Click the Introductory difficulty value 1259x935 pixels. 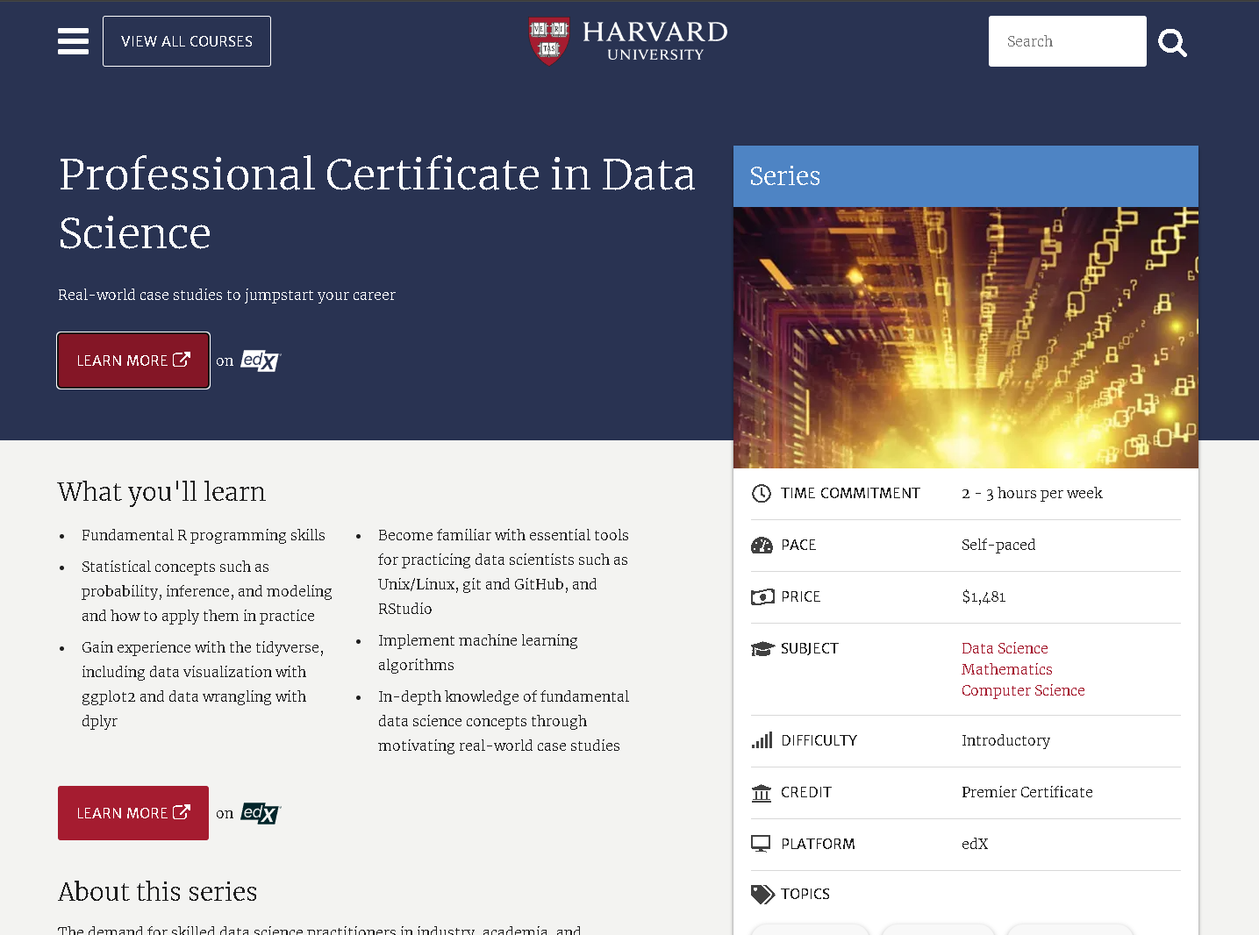click(1005, 740)
